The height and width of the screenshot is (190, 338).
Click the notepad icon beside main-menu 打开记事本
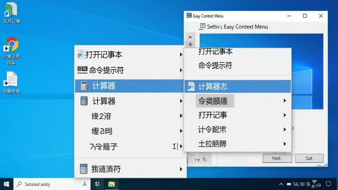point(81,54)
